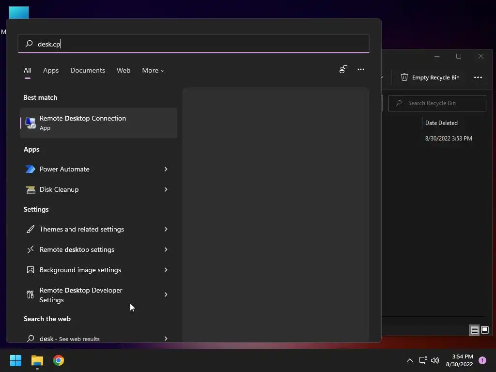This screenshot has height=372, width=496.
Task: Expand Remote desktop settings chevron
Action: 166,249
